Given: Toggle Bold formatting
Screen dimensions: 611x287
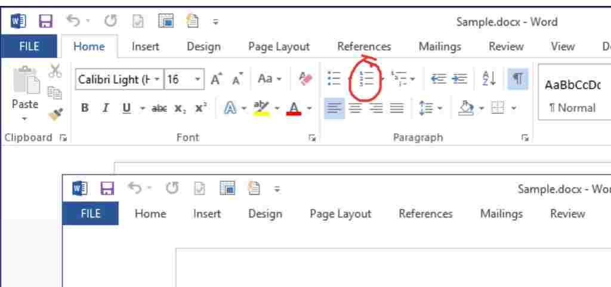Looking at the screenshot, I should (85, 108).
